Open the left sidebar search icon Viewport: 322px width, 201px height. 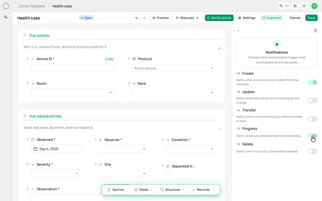(6, 17)
